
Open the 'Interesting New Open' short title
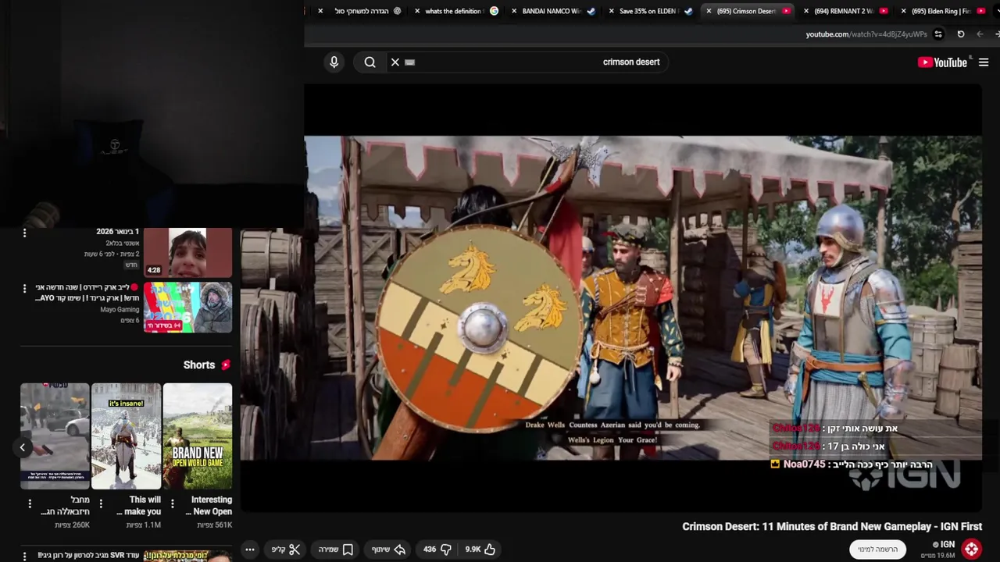pos(209,506)
